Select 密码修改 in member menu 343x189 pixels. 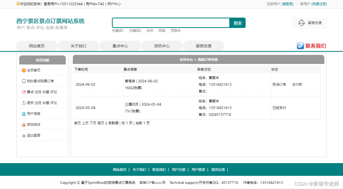coord(34,125)
